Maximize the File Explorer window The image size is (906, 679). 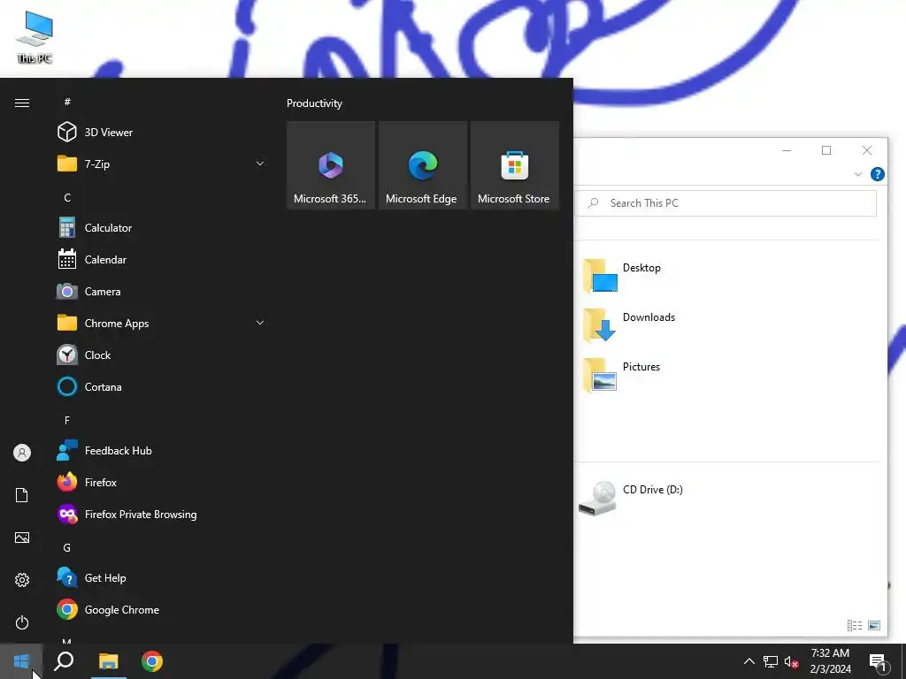point(826,150)
